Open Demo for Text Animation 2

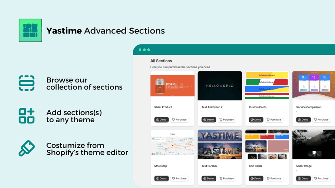click(209, 119)
